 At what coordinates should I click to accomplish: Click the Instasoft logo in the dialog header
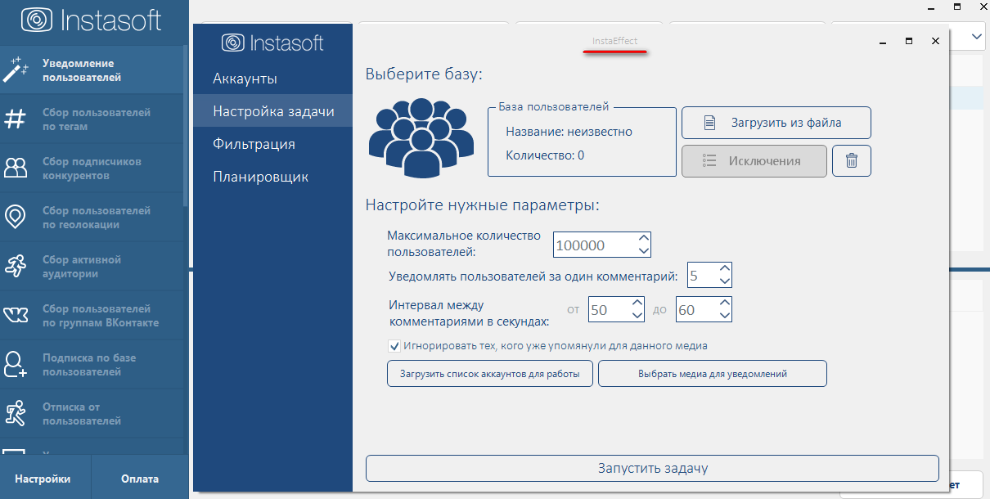coord(273,43)
